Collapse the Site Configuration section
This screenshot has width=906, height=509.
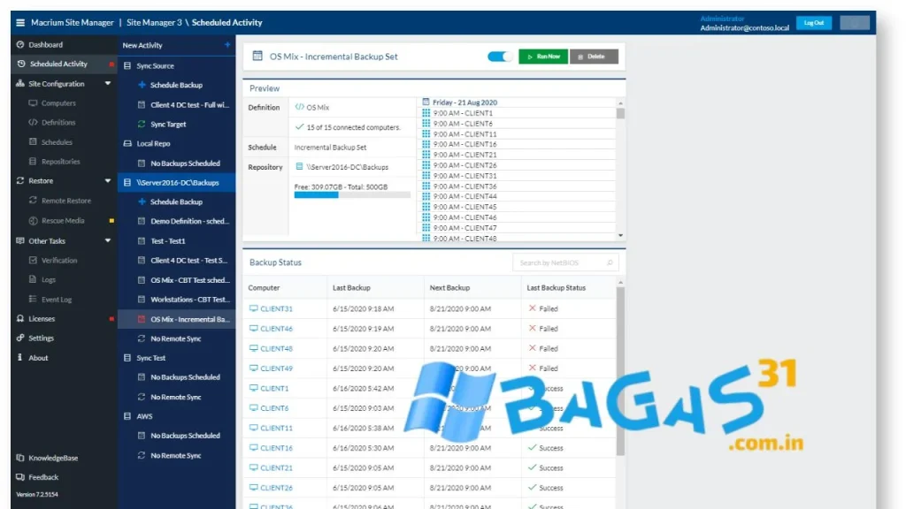coord(108,84)
